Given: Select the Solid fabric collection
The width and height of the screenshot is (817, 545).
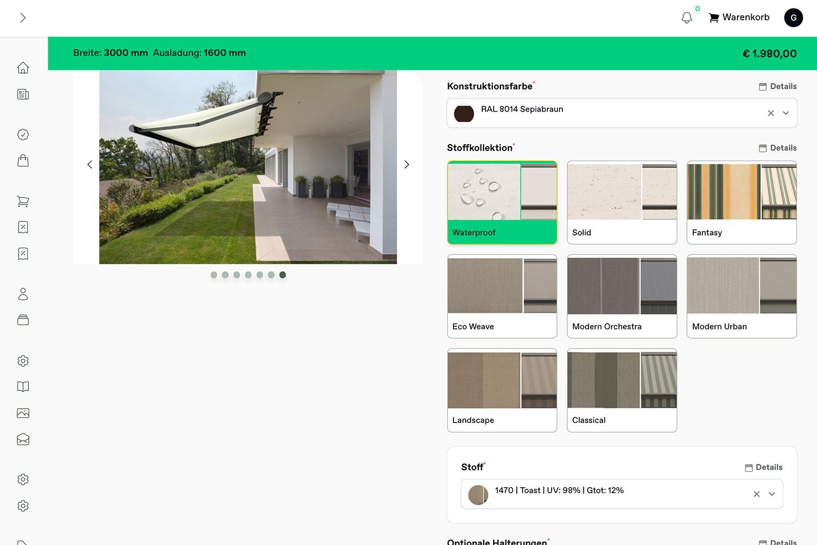Looking at the screenshot, I should [622, 203].
